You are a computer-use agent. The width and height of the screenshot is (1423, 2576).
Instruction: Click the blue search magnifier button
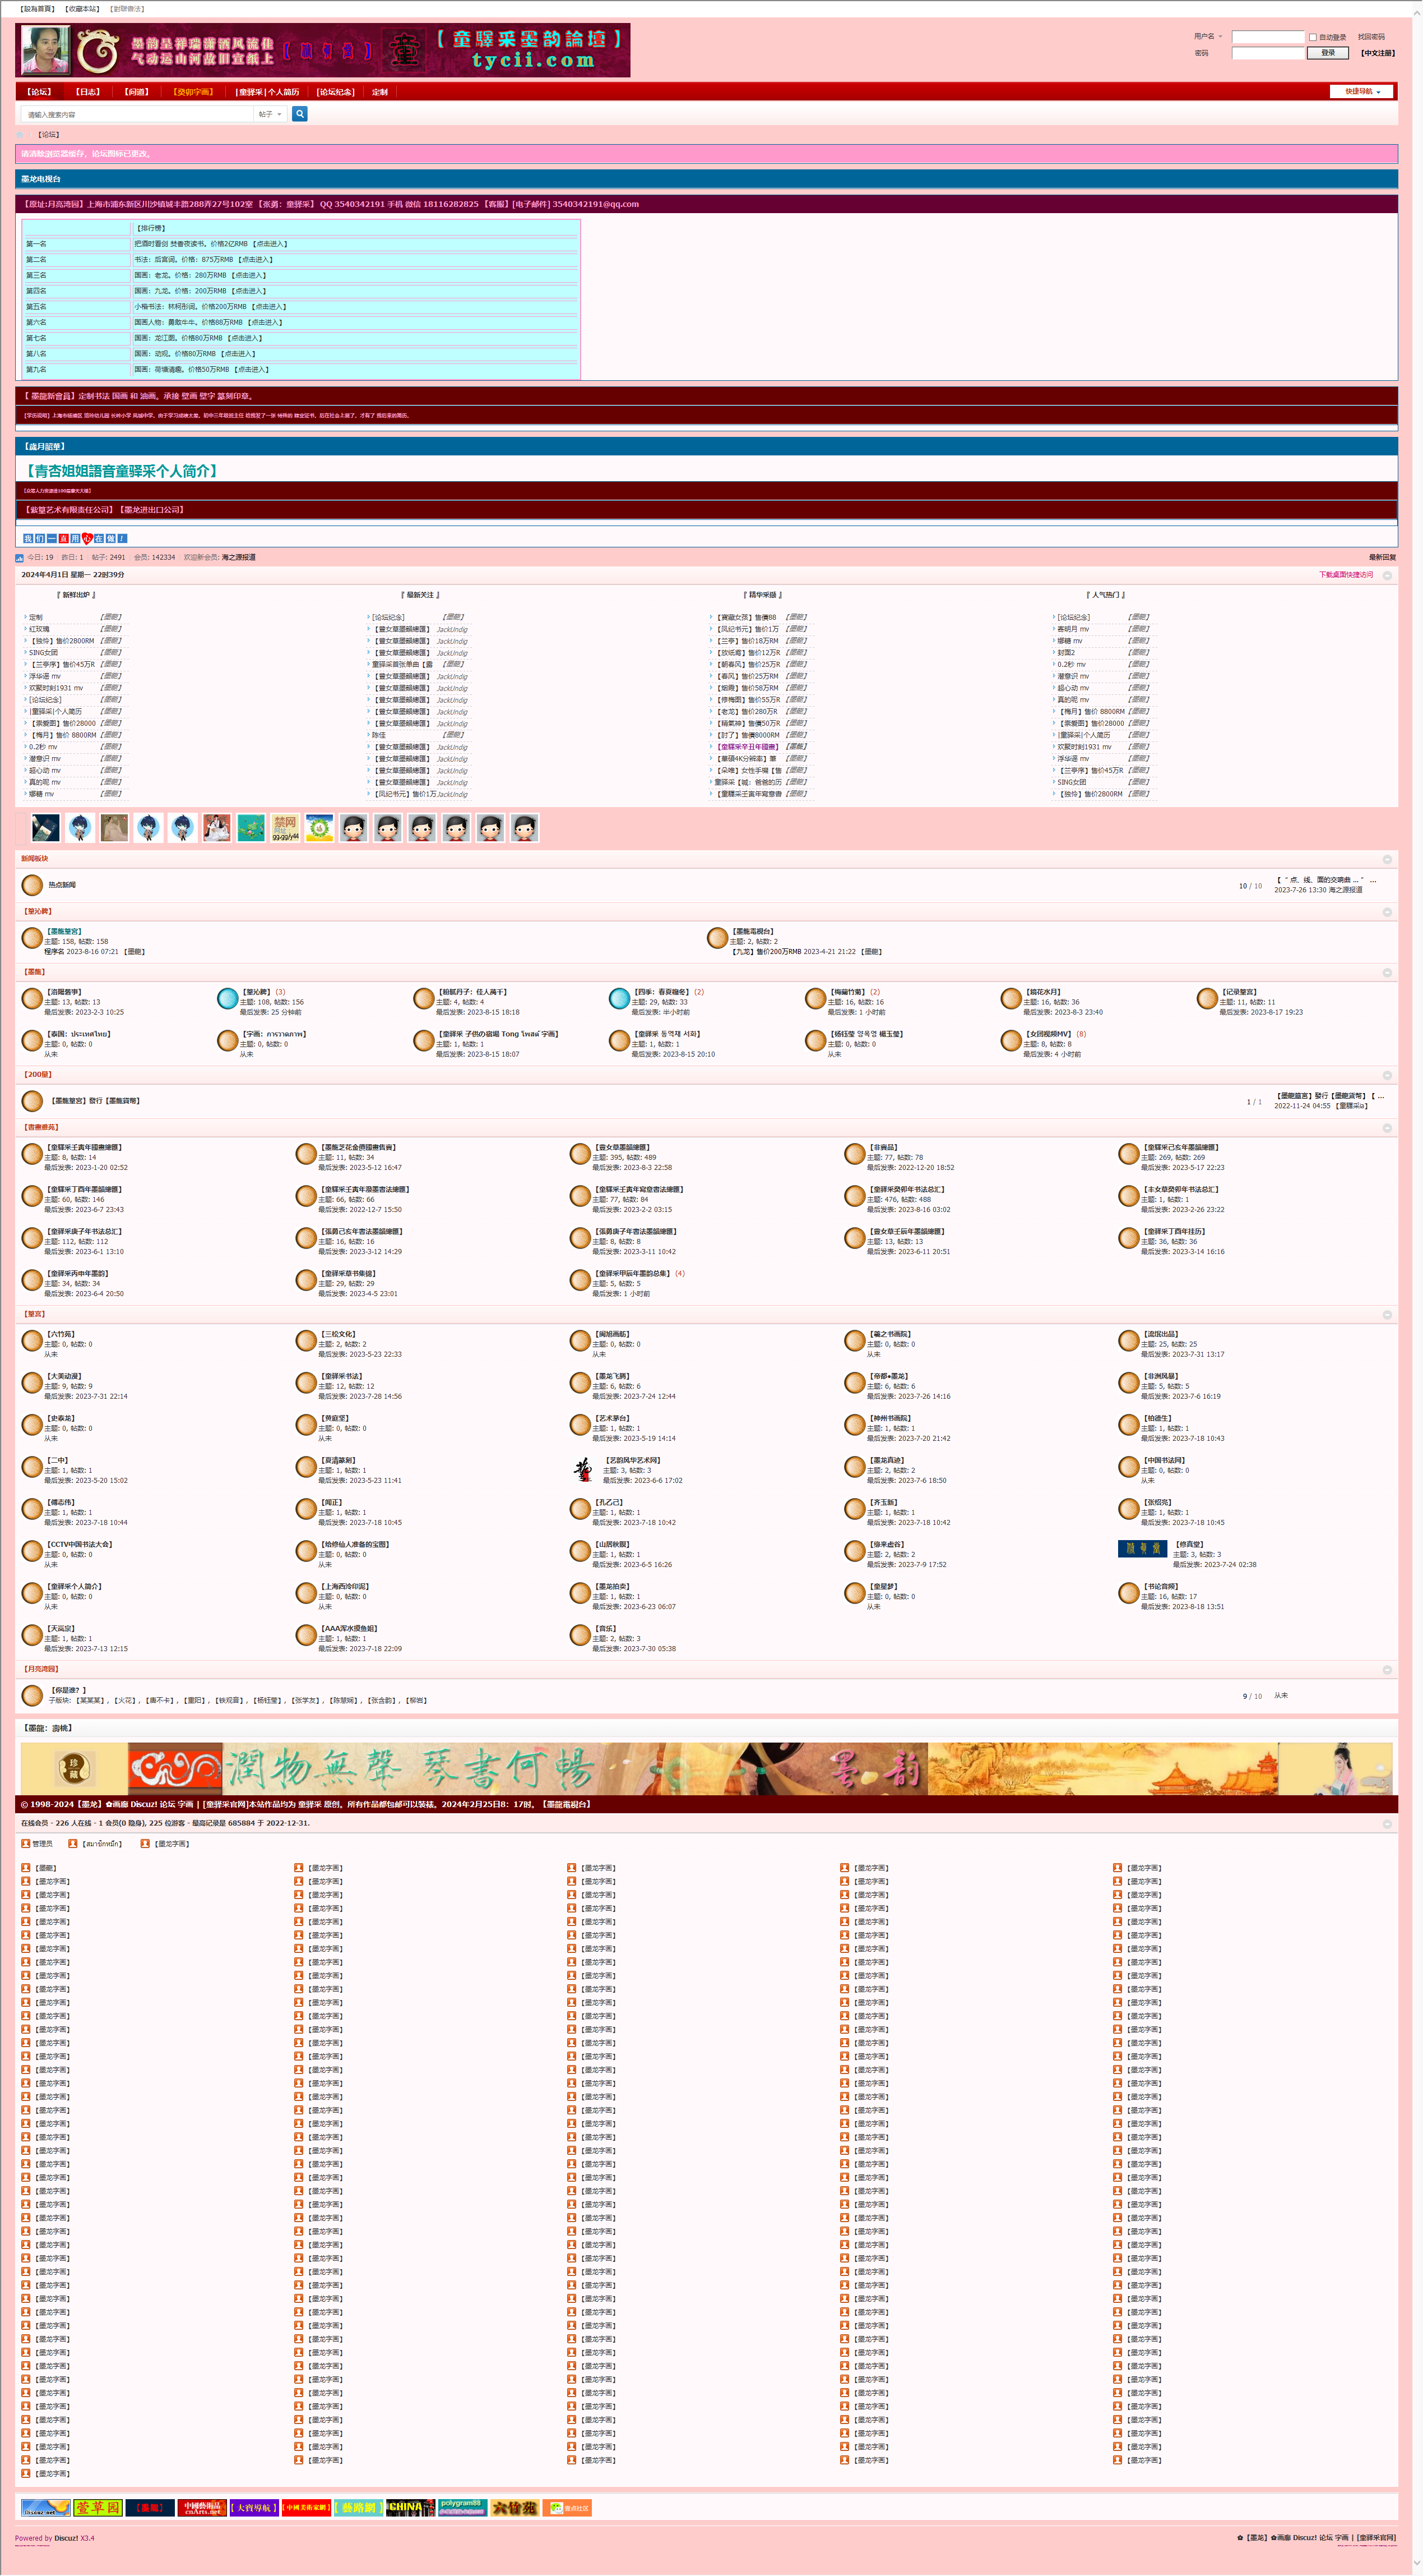coord(300,114)
